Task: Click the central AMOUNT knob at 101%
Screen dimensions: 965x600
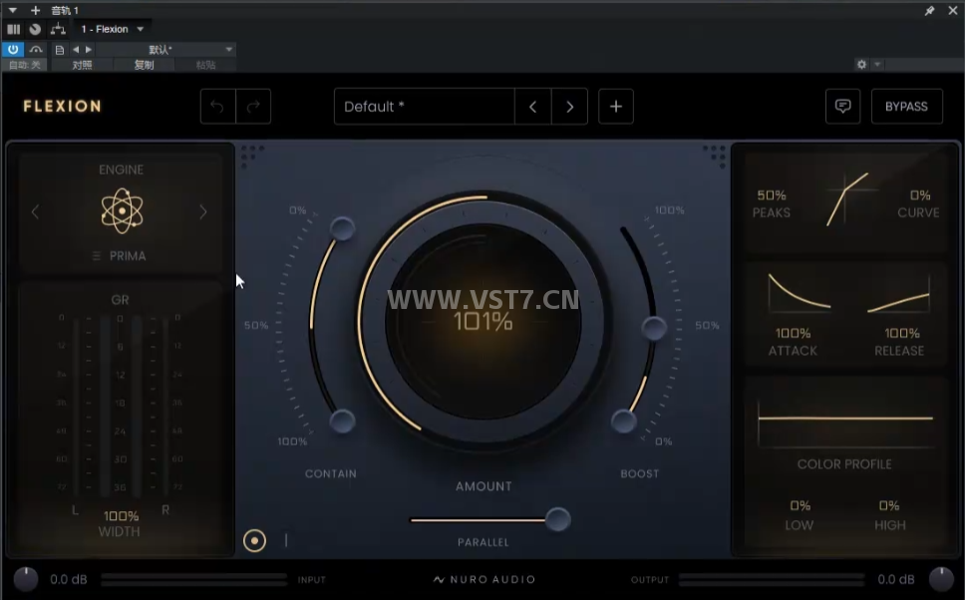Action: [483, 321]
